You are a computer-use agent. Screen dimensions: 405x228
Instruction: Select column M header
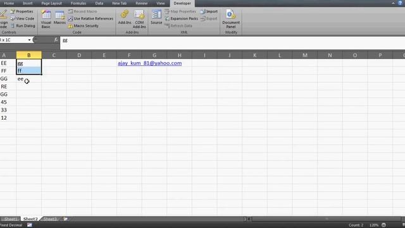click(x=305, y=55)
